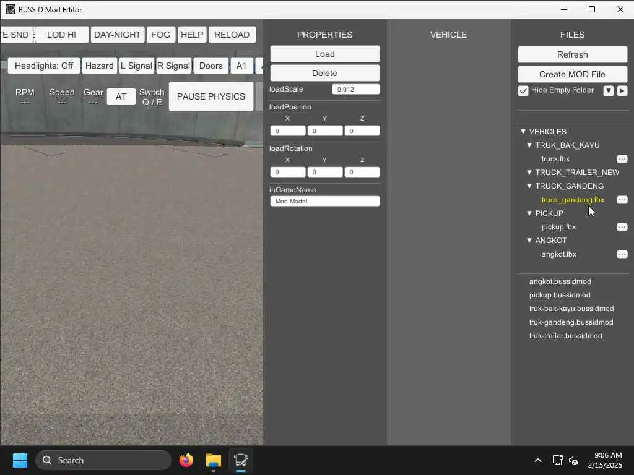Select pickup.fbx file
The height and width of the screenshot is (475, 634).
pos(558,227)
